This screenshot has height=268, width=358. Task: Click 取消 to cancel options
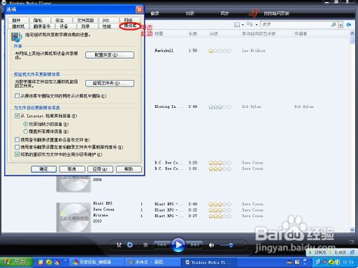(x=72, y=169)
